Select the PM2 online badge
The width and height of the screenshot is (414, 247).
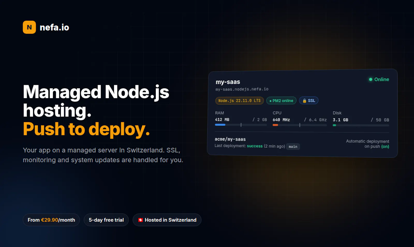(281, 101)
